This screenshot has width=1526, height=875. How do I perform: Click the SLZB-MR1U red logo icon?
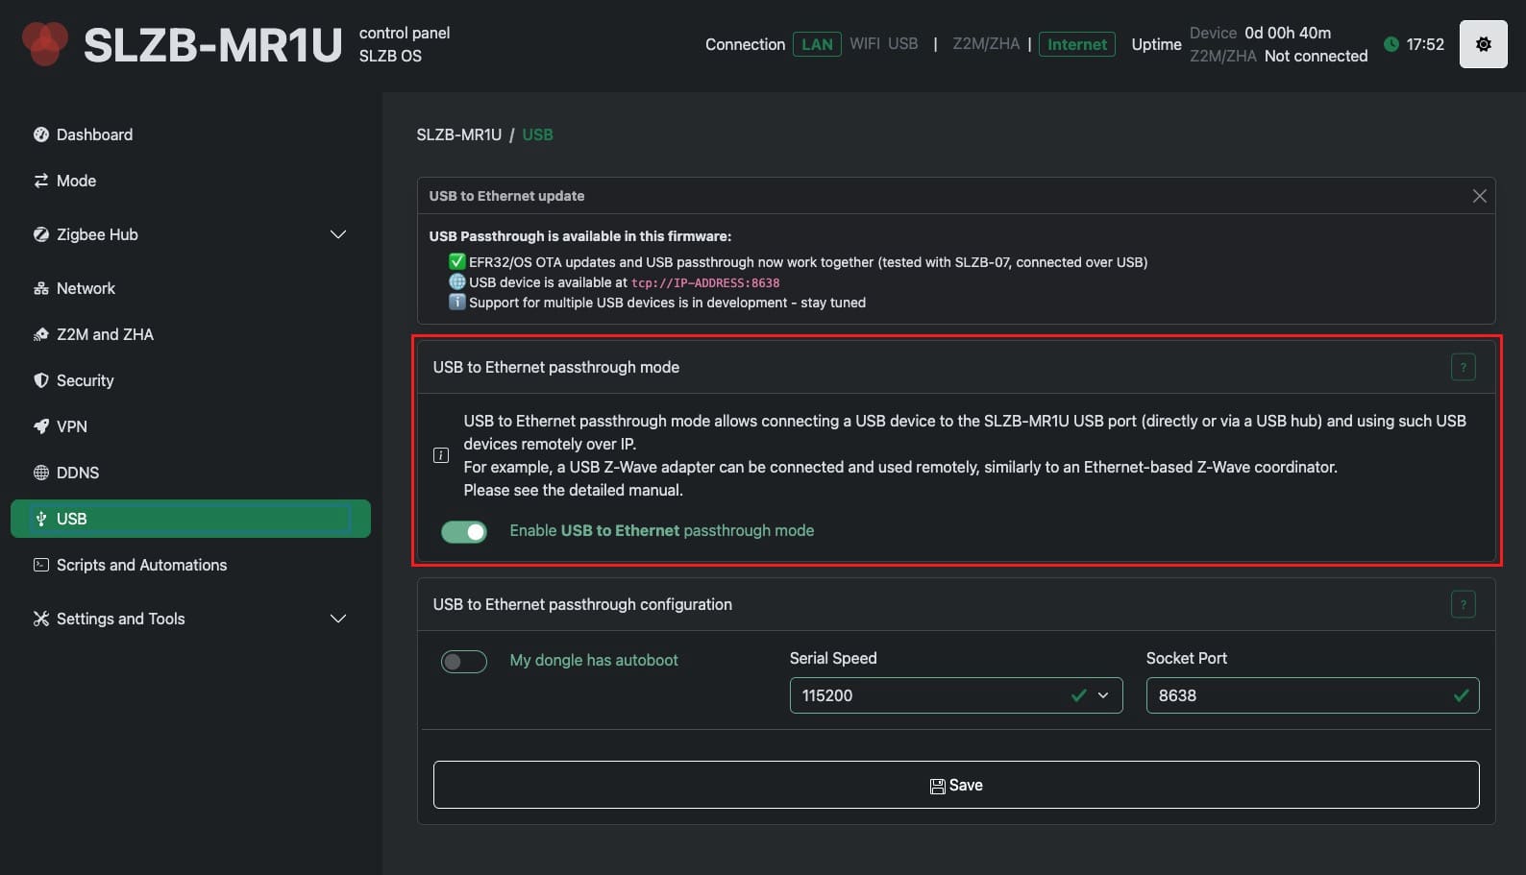pos(44,43)
